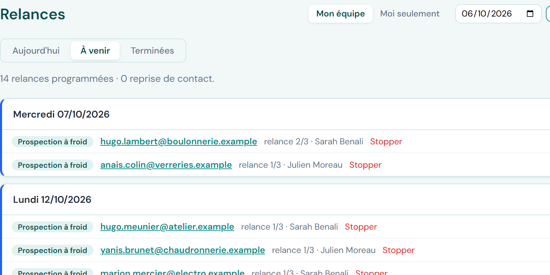
Task: Stop the relance for hugo.lambert
Action: click(386, 142)
